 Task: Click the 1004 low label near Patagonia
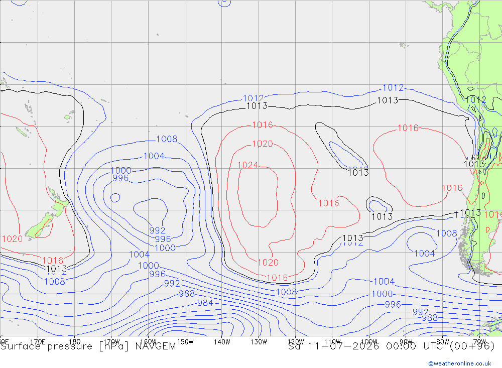(425, 254)
